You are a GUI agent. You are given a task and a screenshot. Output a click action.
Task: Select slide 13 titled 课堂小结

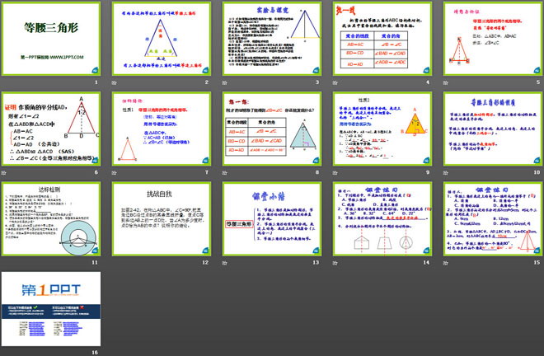coord(272,219)
